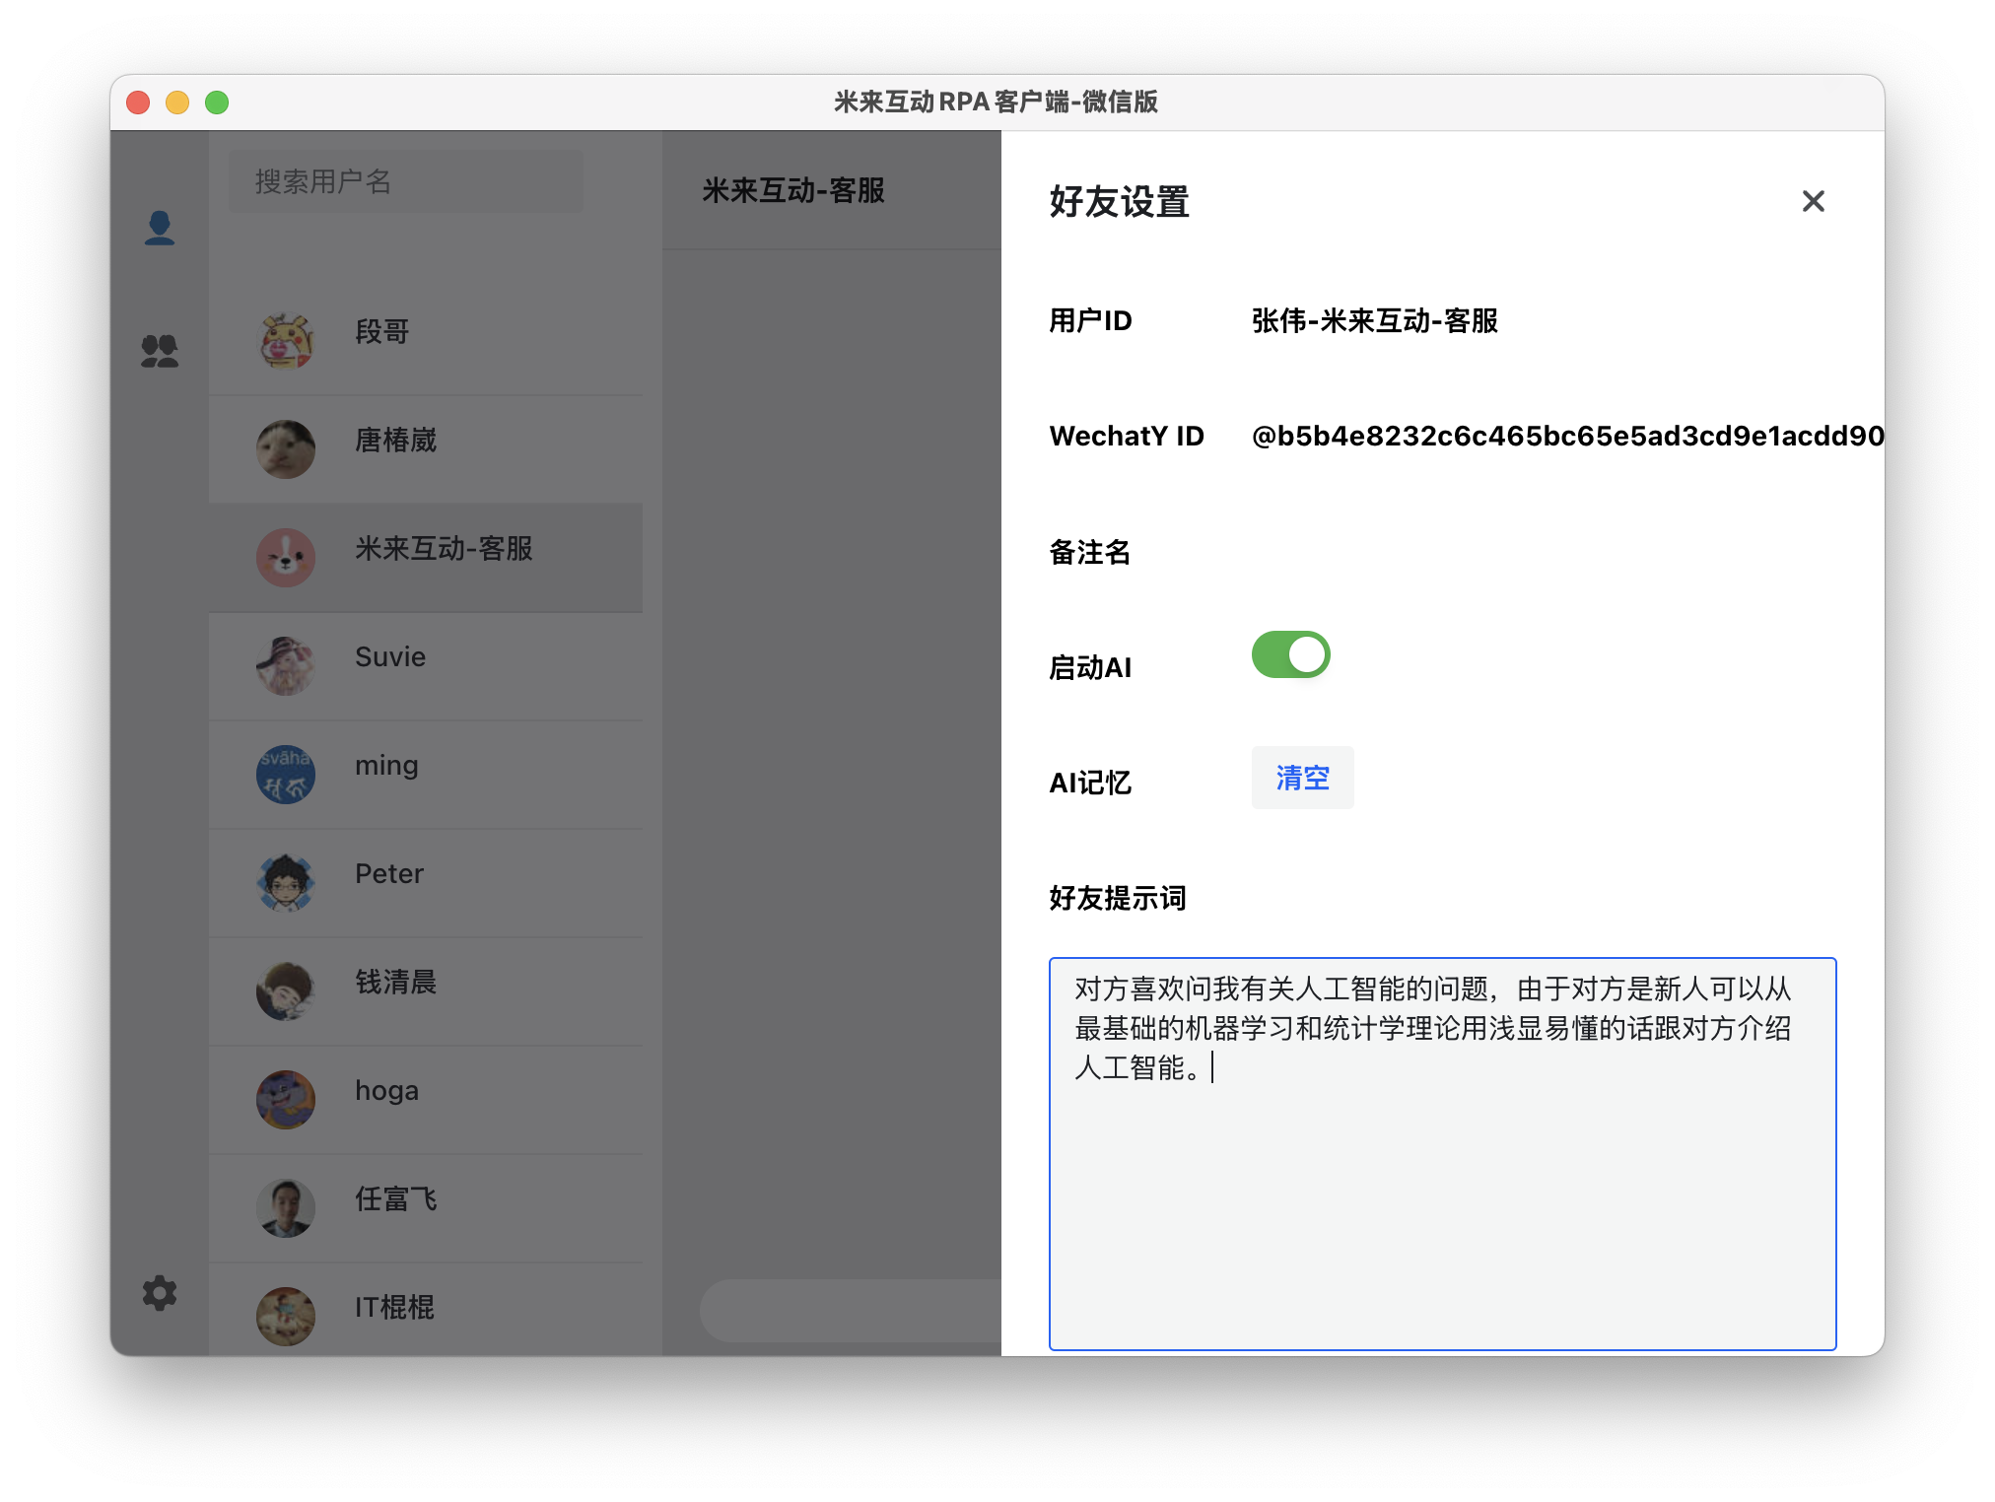
Task: Toggle the 启动AI switch off
Action: (1290, 653)
